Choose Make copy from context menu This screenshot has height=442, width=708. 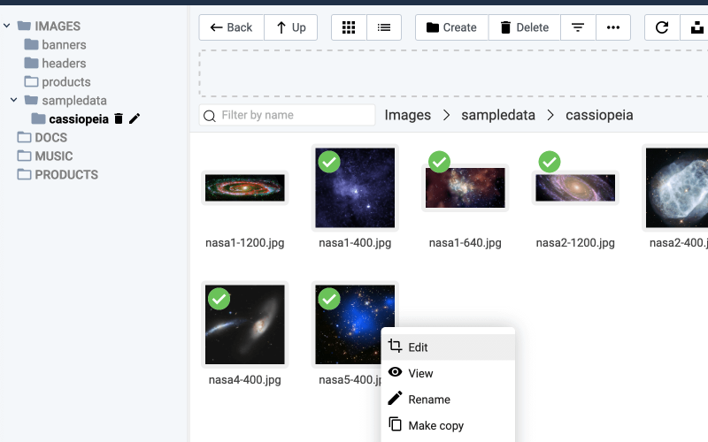click(x=448, y=426)
